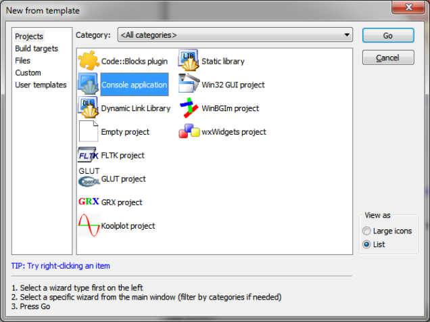Click the wxWidgets colored blocks icon
Viewport: 430px width, 322px height.
pos(189,131)
